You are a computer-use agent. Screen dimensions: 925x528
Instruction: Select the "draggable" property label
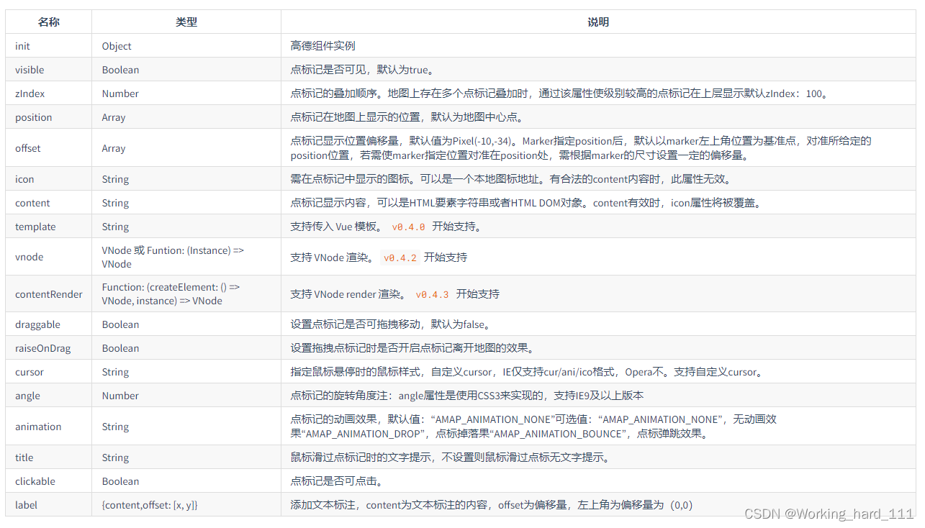[37, 324]
